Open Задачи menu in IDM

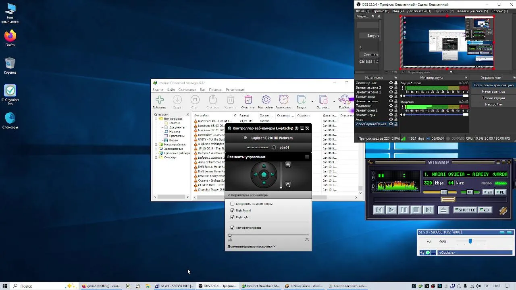[x=158, y=90]
